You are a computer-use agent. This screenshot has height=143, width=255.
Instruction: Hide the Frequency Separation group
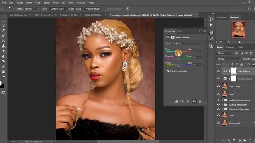(x=218, y=109)
